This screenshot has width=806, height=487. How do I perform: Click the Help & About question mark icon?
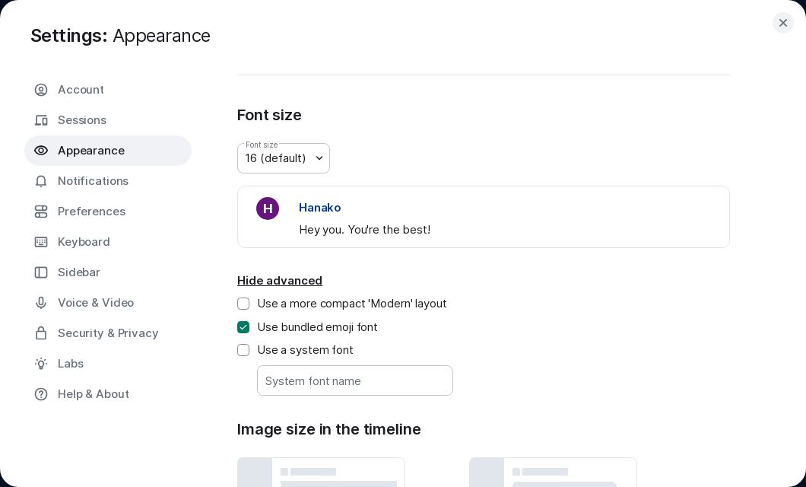tap(41, 394)
